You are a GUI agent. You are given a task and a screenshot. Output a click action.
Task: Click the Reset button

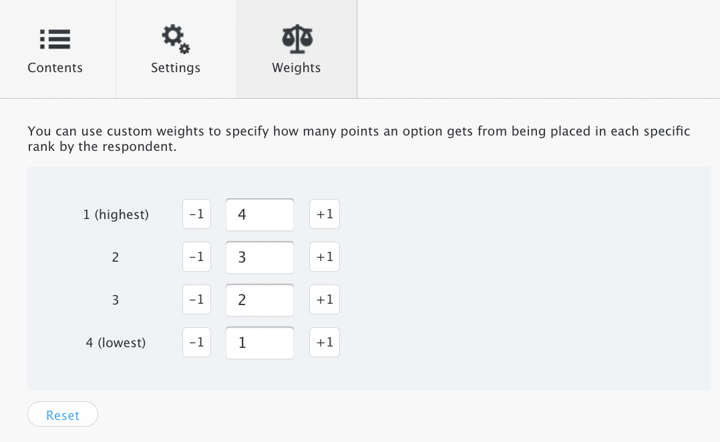pyautogui.click(x=62, y=414)
